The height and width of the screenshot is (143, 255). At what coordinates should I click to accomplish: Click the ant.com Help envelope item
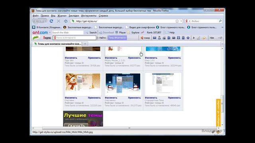click(170, 33)
